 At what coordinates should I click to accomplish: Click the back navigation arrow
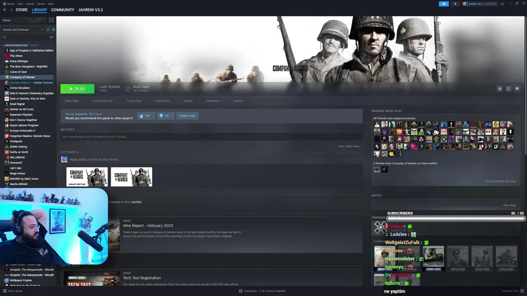tap(5, 10)
